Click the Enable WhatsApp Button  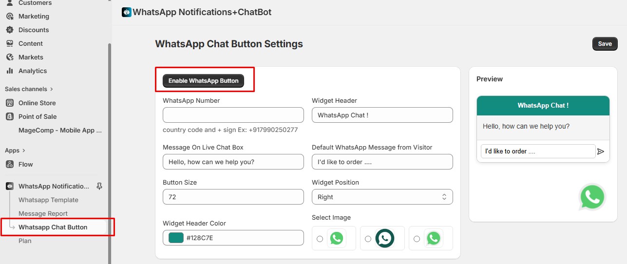[x=203, y=81]
